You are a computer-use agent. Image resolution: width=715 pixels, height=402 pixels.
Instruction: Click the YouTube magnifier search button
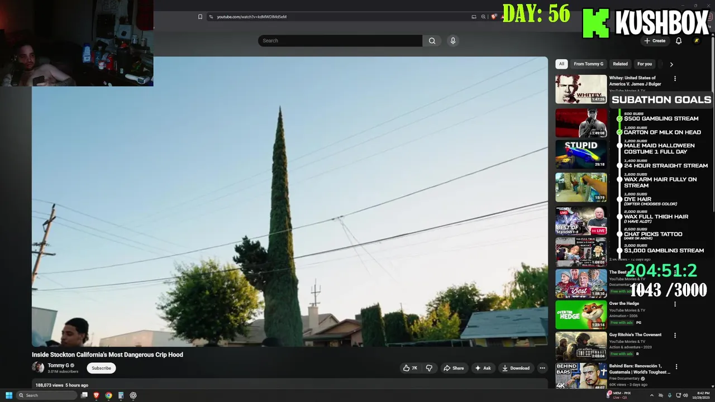pyautogui.click(x=432, y=41)
